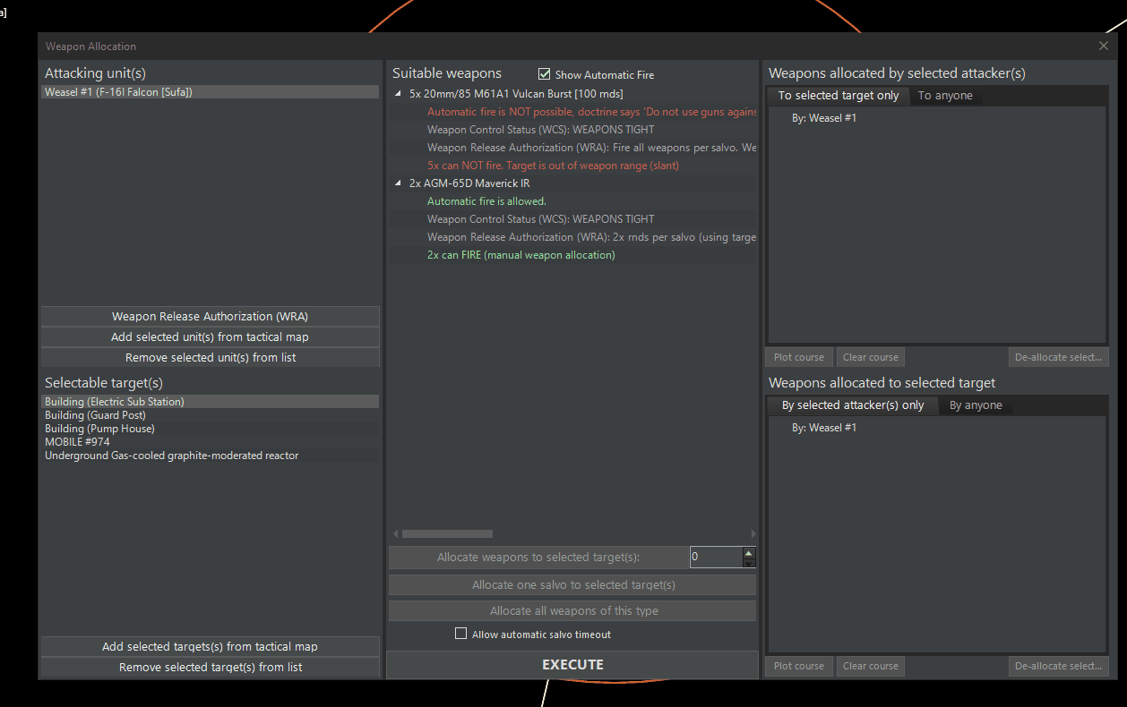
Task: Select the Underground Gas-cooled graphite-moderated reactor target
Action: coord(210,456)
